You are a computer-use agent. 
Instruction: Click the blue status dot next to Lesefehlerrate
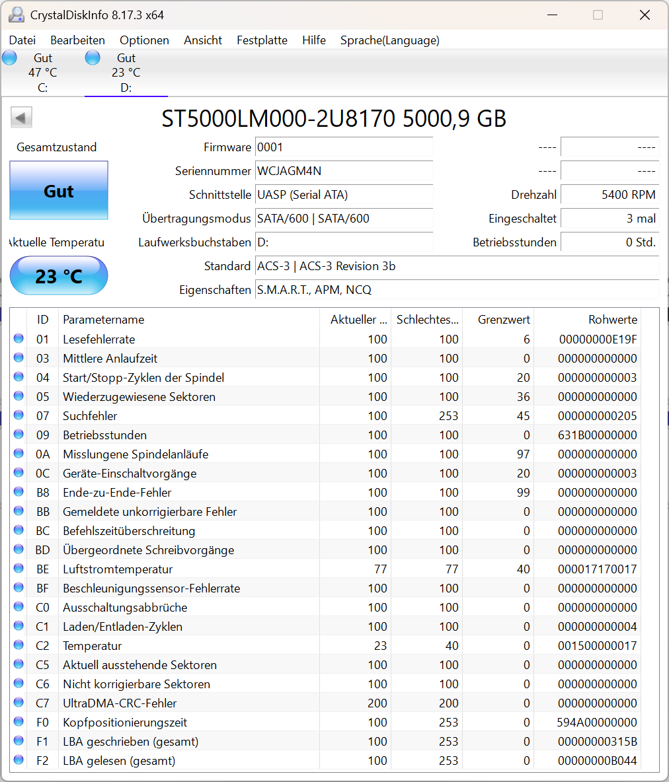tap(19, 339)
